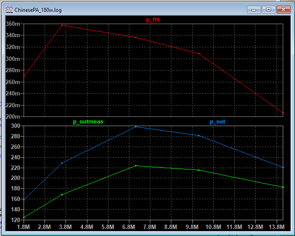The image size is (295, 236).
Task: Click the 200m label on upper vertical axis
Action: coord(14,116)
